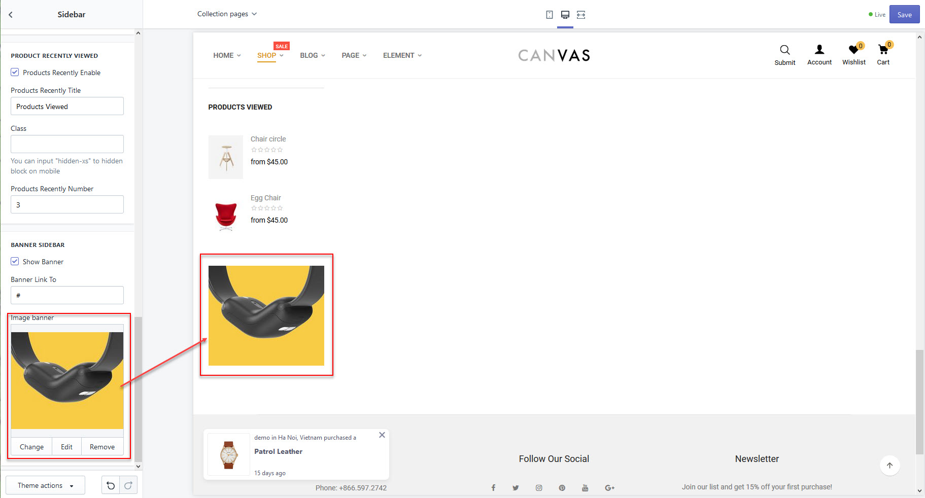Open the Pinterest social icon
Viewport: 925px width, 498px height.
[562, 488]
